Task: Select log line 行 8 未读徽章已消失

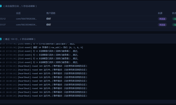Action: (x=39, y=59)
